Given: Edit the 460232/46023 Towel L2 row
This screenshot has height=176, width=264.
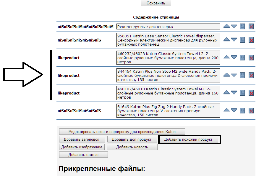Looking at the screenshot, I should tap(242, 57).
